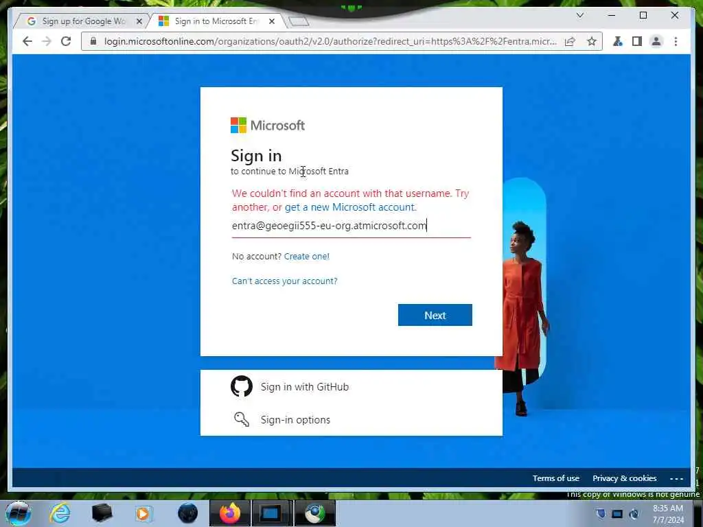Click the address bar URL
The image size is (703, 527).
(x=330, y=41)
